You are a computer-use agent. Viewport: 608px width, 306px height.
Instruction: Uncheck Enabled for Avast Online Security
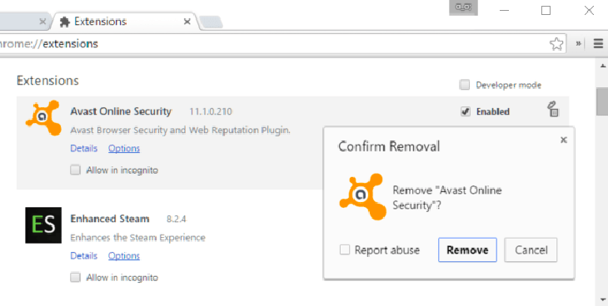tap(466, 111)
